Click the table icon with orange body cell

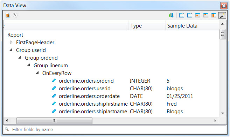pyautogui.click(x=197, y=15)
